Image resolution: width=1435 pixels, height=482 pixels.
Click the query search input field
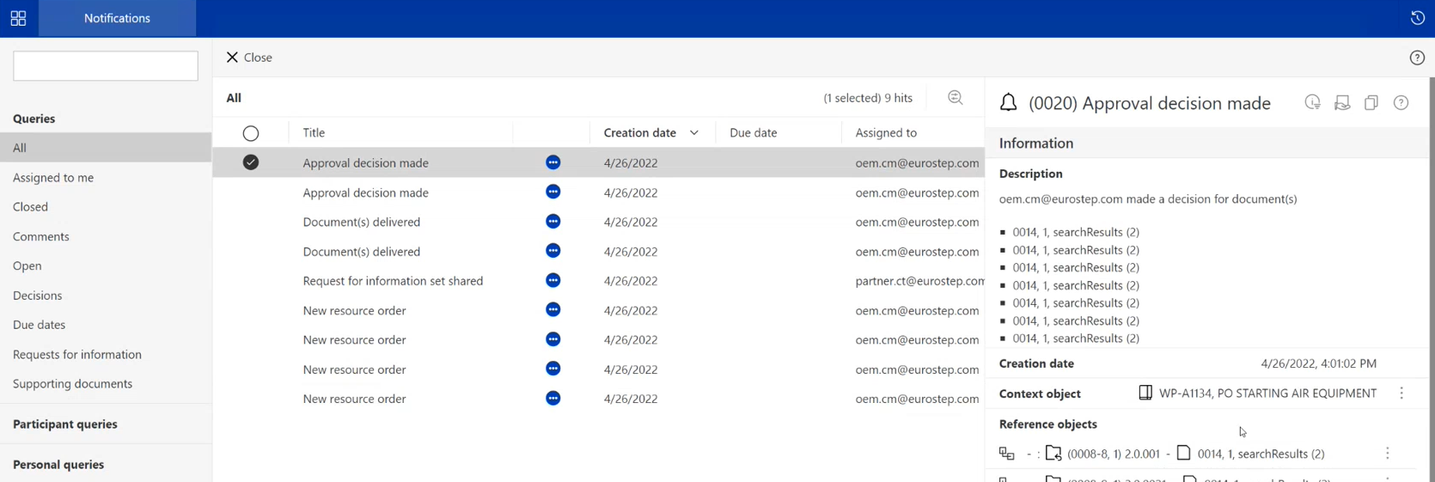pyautogui.click(x=105, y=66)
